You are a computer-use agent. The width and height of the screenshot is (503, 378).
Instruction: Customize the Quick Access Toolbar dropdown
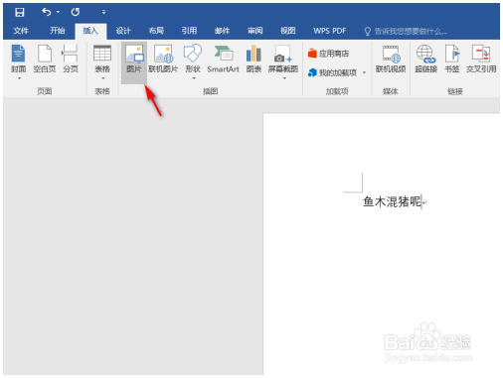[x=103, y=12]
